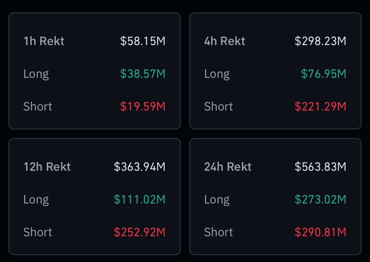Image resolution: width=370 pixels, height=262 pixels.
Task: Click the 24h Rekt card title
Action: tap(228, 167)
